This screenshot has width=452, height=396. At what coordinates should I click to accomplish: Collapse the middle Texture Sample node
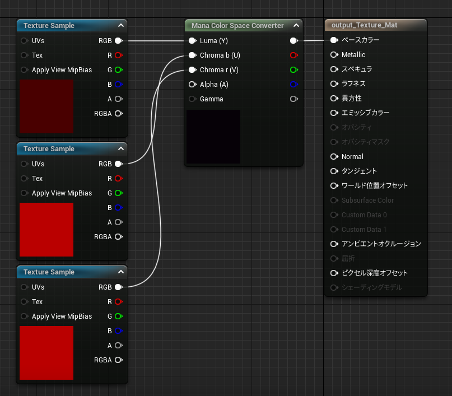pyautogui.click(x=121, y=149)
